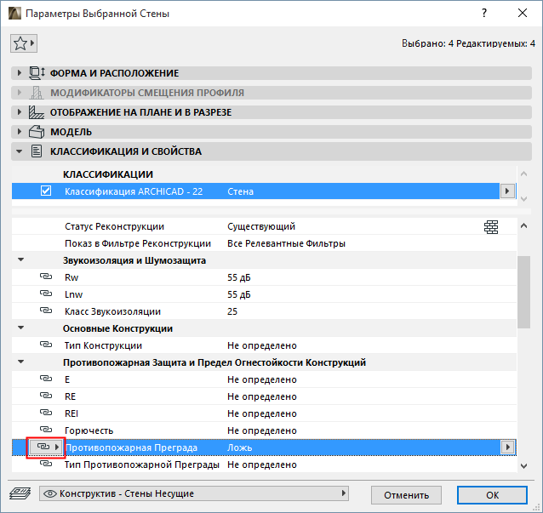Click the layers icon at bottom left
543x513 pixels.
(20, 493)
